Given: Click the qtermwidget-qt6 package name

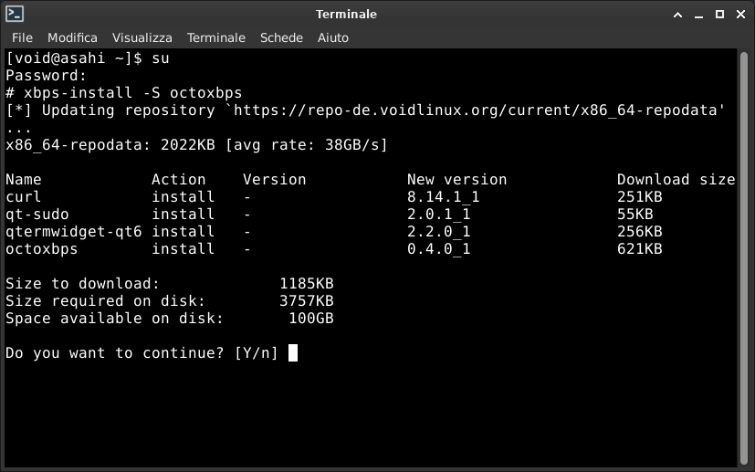Looking at the screenshot, I should click(x=74, y=232).
